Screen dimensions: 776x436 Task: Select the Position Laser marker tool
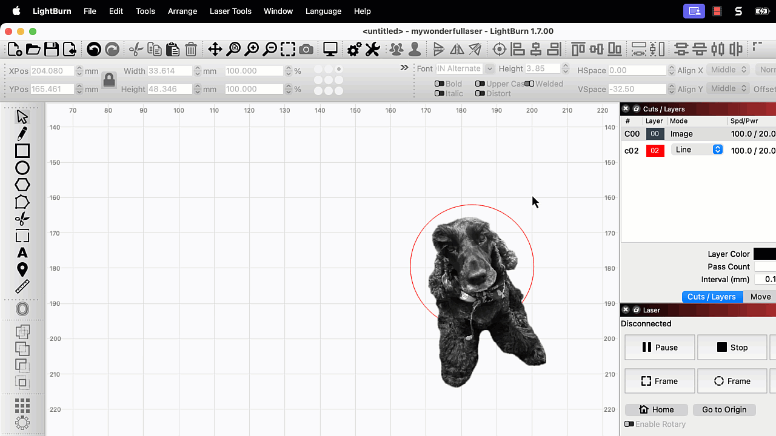22,269
